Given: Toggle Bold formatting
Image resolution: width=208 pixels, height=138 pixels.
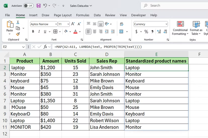Looking at the screenshot, I should pyautogui.click(x=33, y=32).
